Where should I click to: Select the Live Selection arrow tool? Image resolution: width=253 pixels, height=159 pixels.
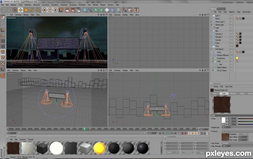point(15,10)
